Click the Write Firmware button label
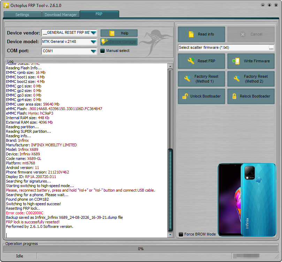The height and width of the screenshot is (262, 282). pyautogui.click(x=257, y=61)
